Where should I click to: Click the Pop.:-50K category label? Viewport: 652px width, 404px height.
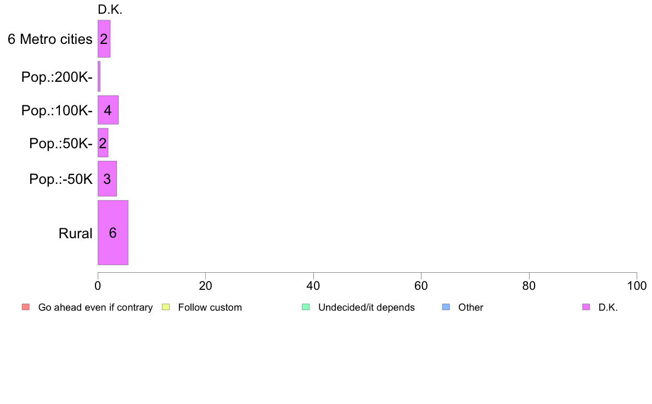61,179
